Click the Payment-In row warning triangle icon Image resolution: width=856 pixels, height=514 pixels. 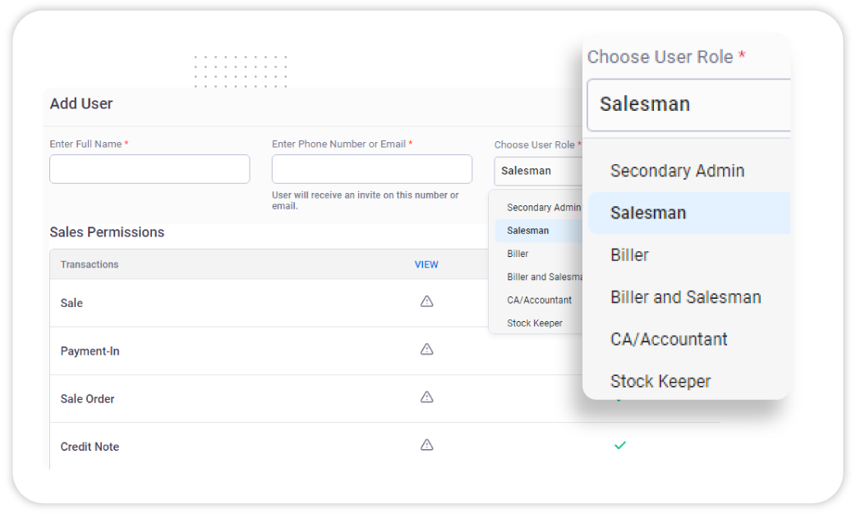(x=426, y=350)
